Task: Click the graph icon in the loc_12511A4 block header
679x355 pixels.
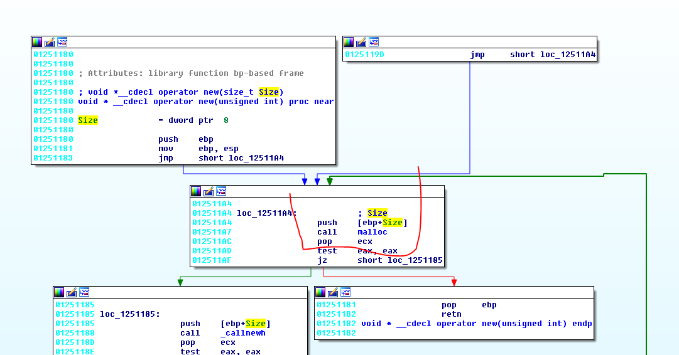Action: coord(221,191)
